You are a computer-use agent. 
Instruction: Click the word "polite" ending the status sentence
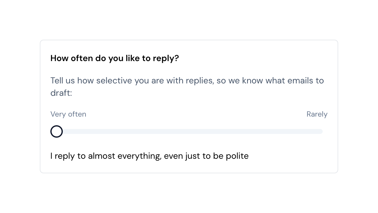pyautogui.click(x=237, y=156)
